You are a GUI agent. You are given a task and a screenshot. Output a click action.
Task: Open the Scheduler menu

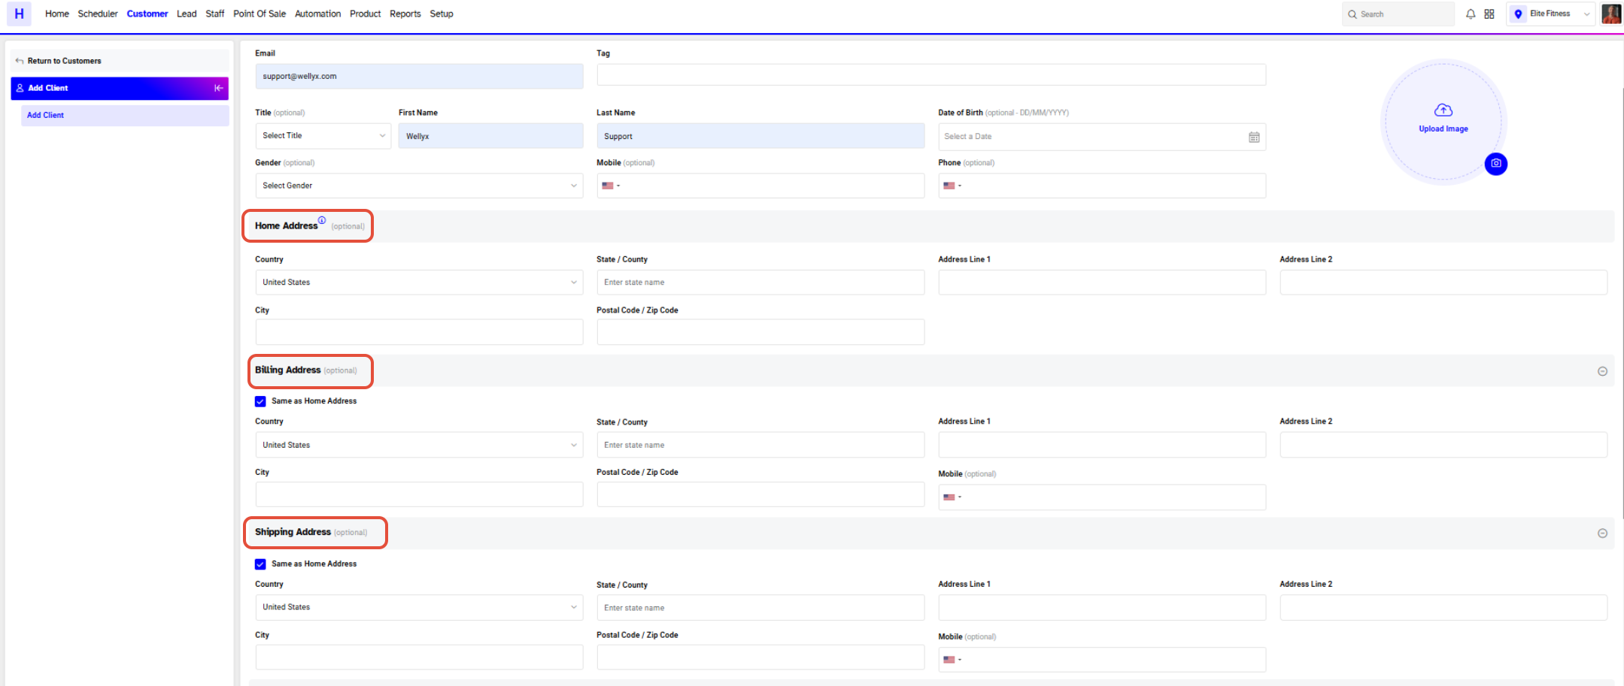(x=98, y=14)
